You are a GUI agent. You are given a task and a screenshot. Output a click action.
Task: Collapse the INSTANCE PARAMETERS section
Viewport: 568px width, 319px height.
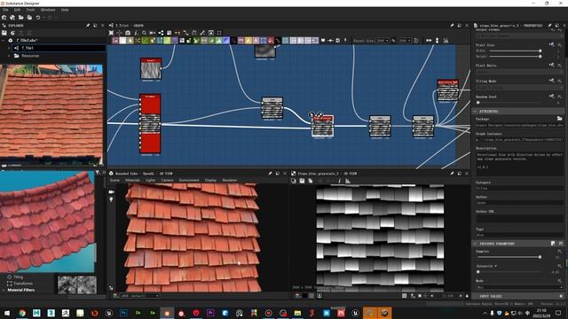coord(475,244)
